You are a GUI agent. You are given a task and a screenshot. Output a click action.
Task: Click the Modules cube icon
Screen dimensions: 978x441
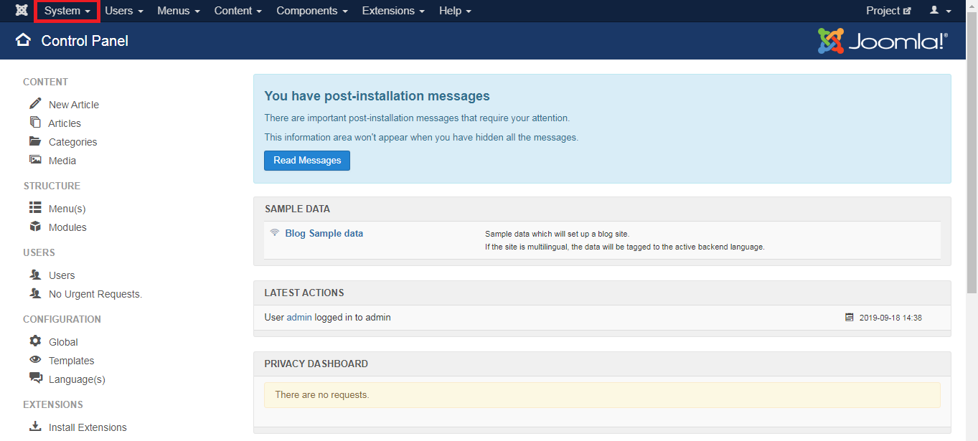(x=35, y=227)
